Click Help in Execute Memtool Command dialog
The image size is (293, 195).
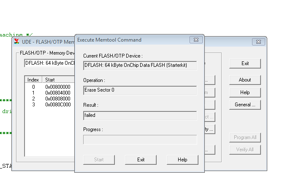182,160
